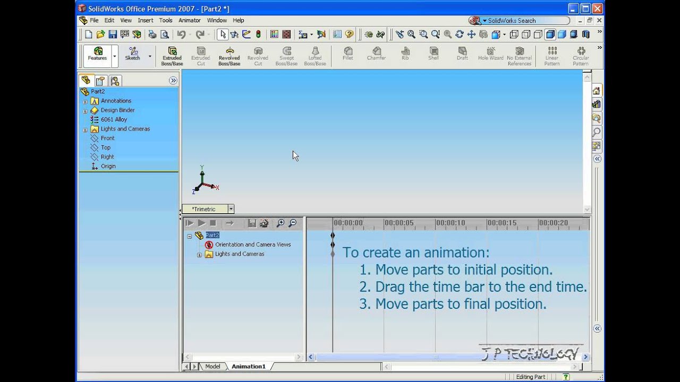Toggle Wireframe display mode
Screen dimensions: 680x382
click(514, 34)
